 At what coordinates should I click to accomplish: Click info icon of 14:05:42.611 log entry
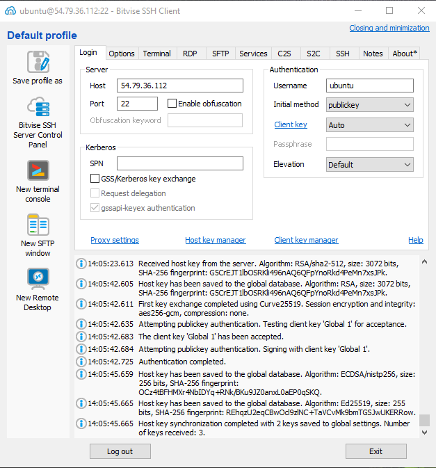coord(81,304)
